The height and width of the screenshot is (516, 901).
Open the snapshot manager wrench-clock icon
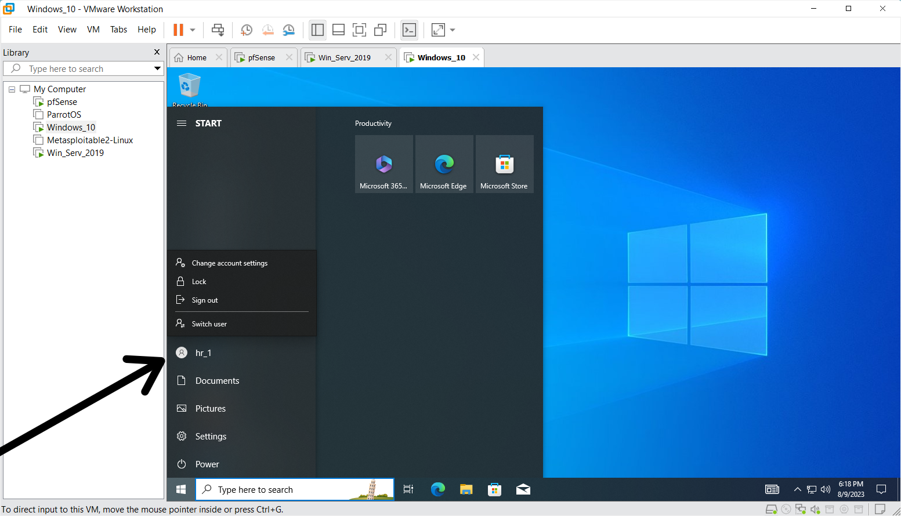[x=288, y=30]
